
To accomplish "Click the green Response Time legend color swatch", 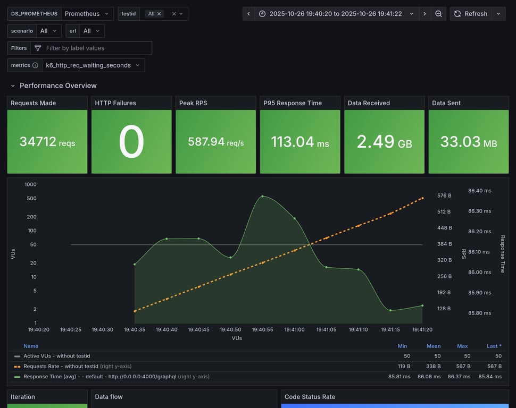I will (17, 377).
